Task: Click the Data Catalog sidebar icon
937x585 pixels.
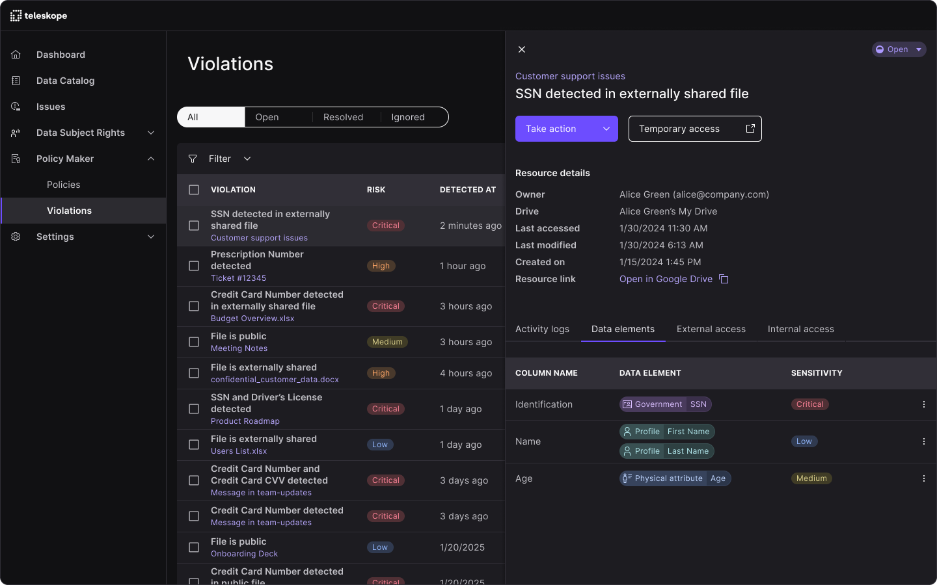Action: (x=16, y=81)
